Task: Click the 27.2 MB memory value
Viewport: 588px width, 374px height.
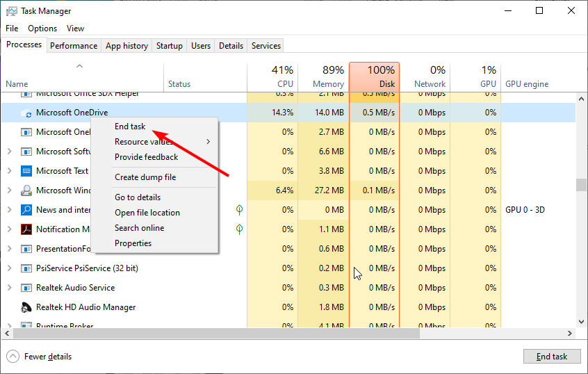Action: 329,190
